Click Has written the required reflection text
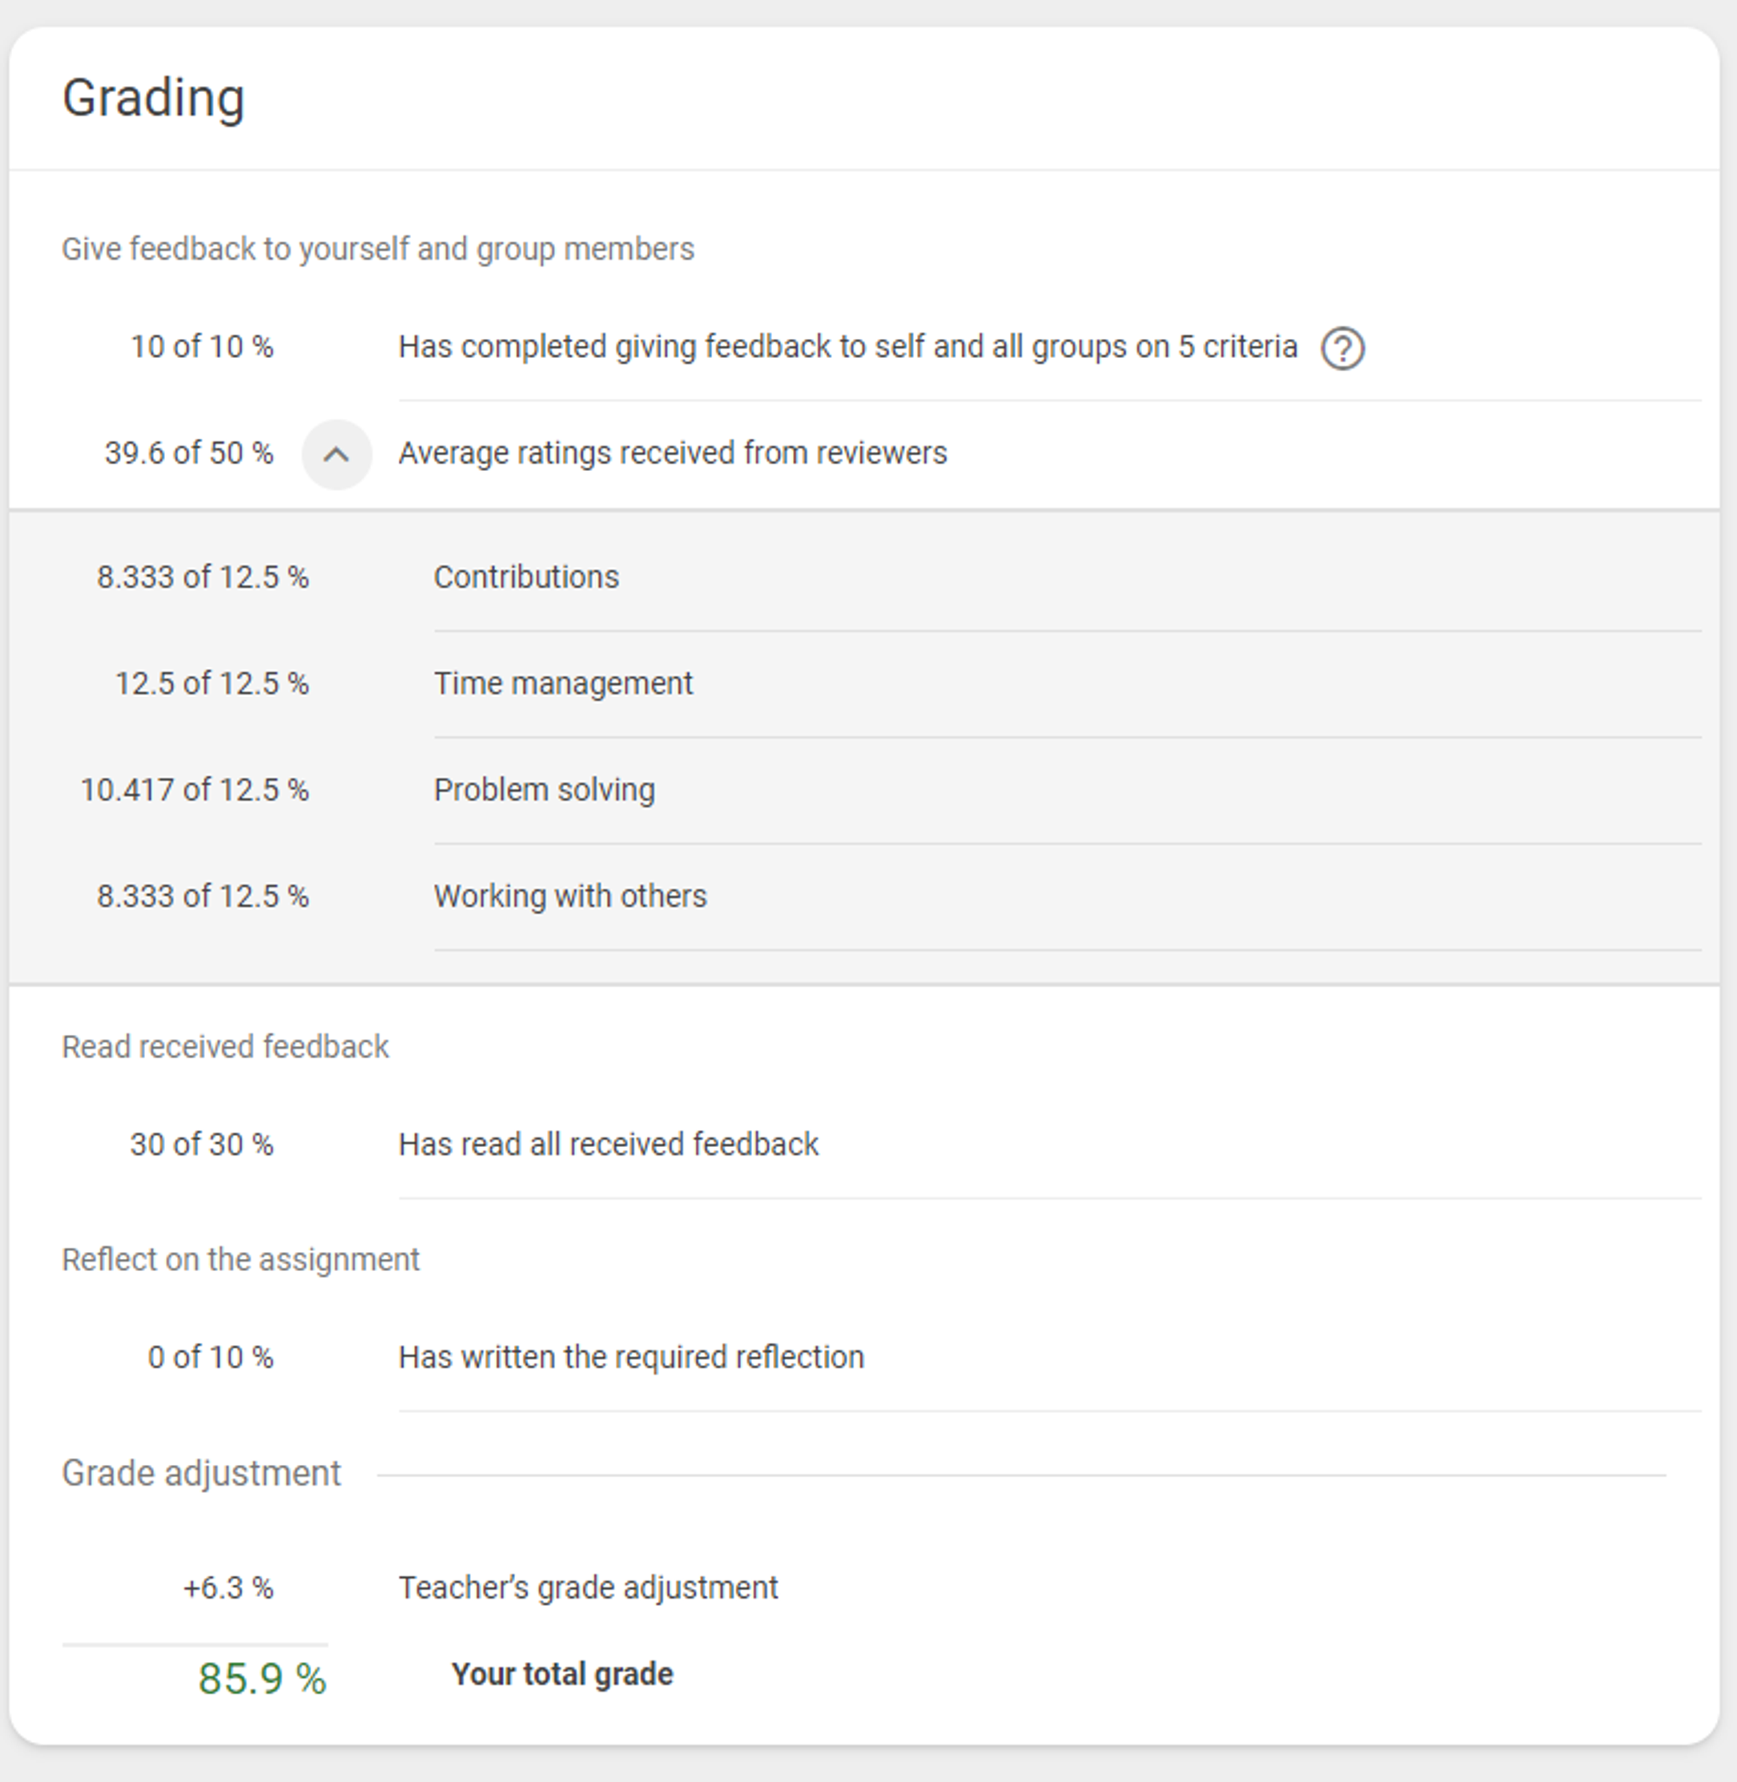The image size is (1737, 1782). 631,1358
